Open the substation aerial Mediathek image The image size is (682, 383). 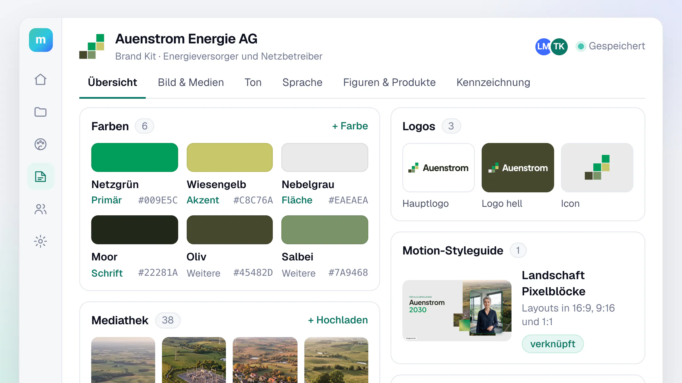pyautogui.click(x=194, y=360)
